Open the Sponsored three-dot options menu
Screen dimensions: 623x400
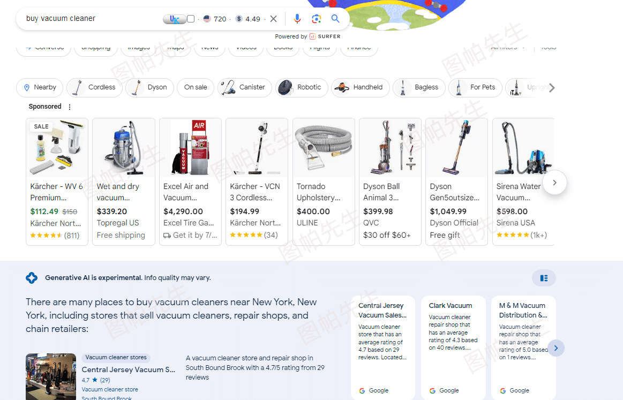pos(70,107)
